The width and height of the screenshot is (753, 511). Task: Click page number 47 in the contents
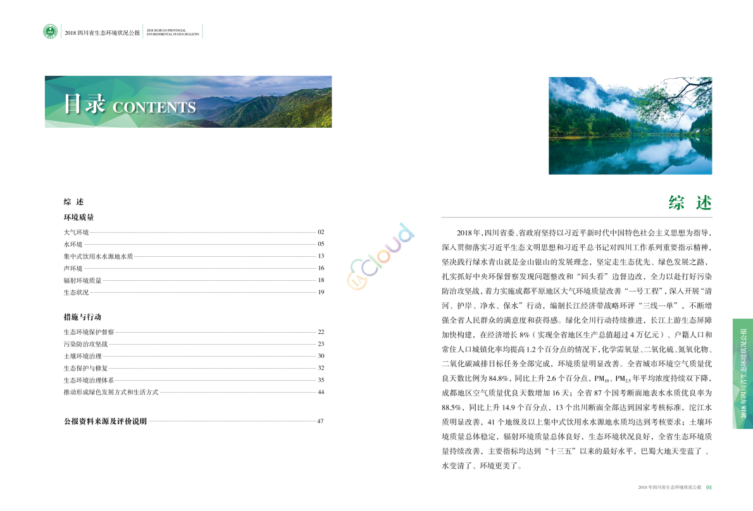point(320,421)
